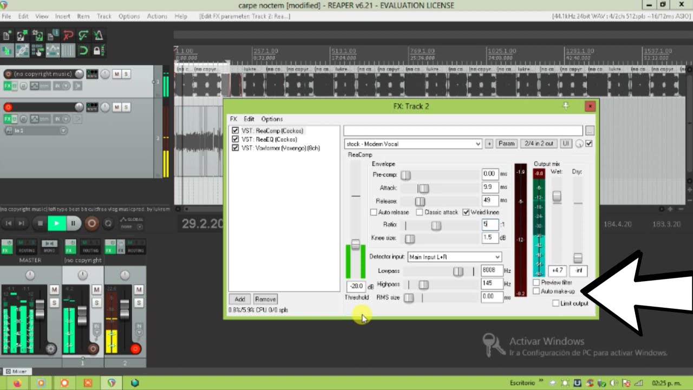Toggle envelope move with items icon
The image size is (693, 390).
[53, 51]
